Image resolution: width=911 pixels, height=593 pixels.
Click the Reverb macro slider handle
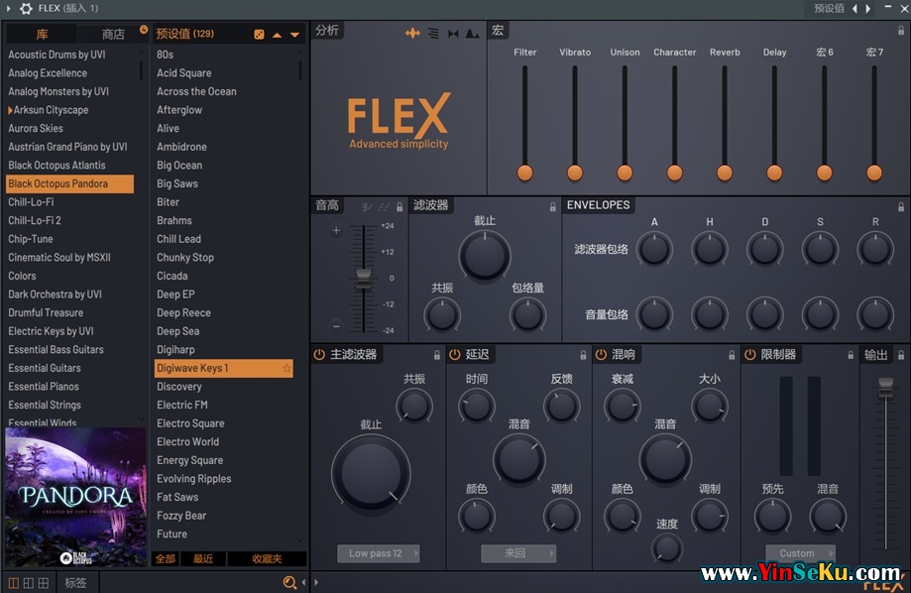725,173
